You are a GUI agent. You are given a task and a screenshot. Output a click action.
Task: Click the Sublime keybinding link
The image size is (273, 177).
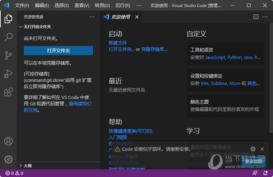point(219,83)
